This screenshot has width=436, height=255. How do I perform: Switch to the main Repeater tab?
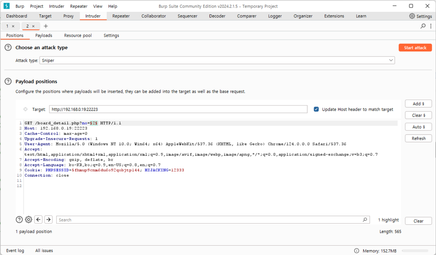[121, 16]
